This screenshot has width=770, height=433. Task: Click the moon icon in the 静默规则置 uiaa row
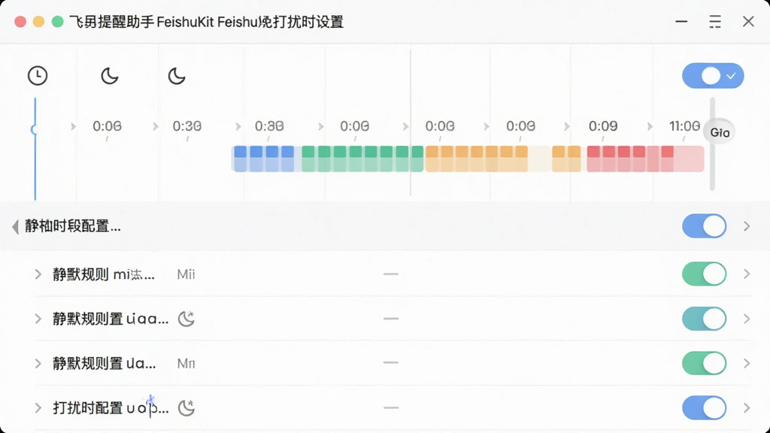coord(186,319)
